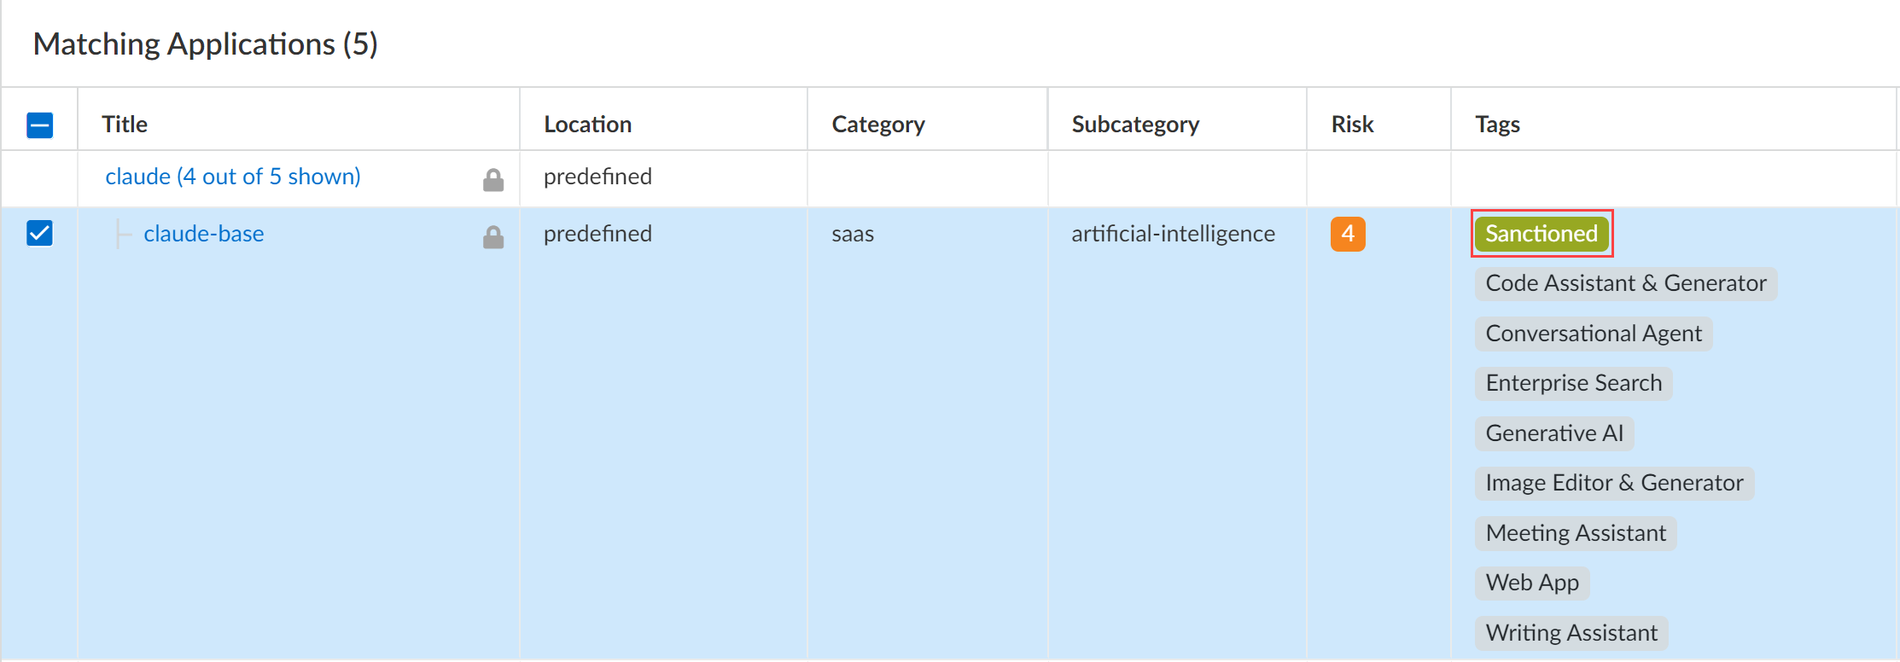Select the Code Assistant & Generator tag
Image resolution: width=1900 pixels, height=662 pixels.
1625,283
